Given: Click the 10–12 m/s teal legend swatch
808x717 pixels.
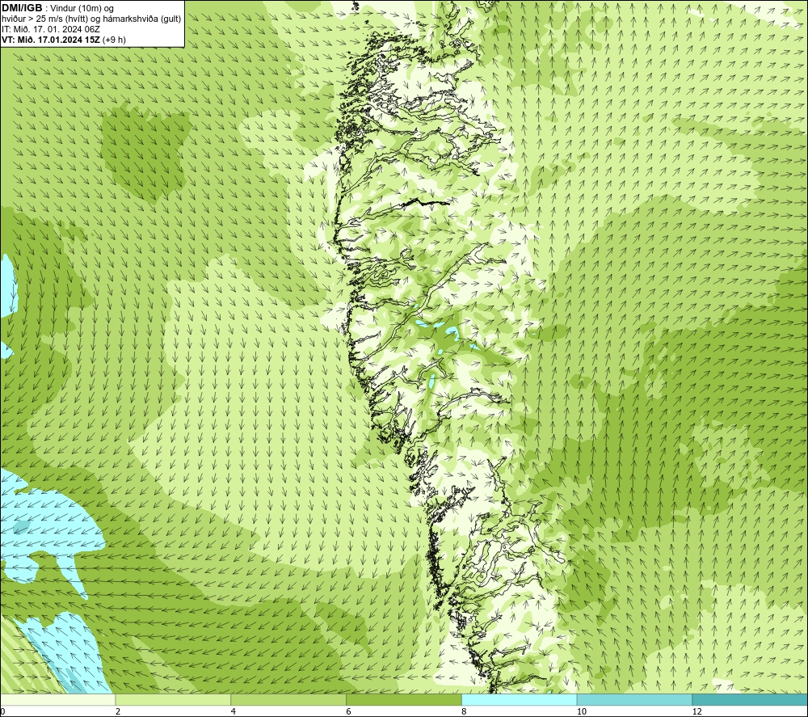Looking at the screenshot, I should (635, 700).
